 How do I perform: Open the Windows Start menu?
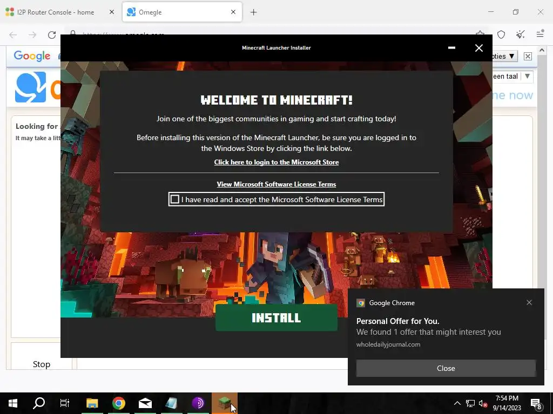pos(13,403)
